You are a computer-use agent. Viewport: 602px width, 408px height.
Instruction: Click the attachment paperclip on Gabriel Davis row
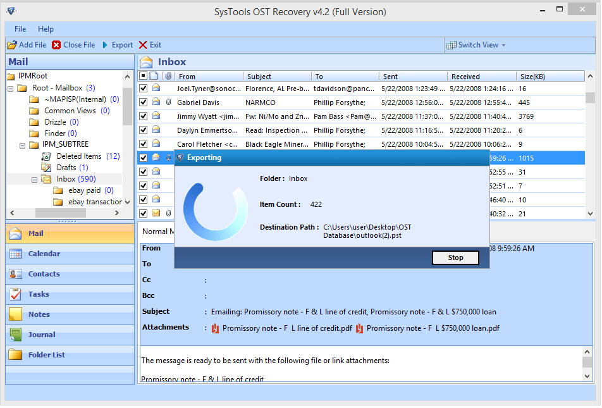[168, 102]
